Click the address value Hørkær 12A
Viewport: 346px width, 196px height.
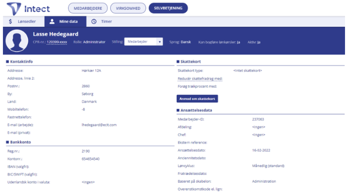pyautogui.click(x=91, y=71)
